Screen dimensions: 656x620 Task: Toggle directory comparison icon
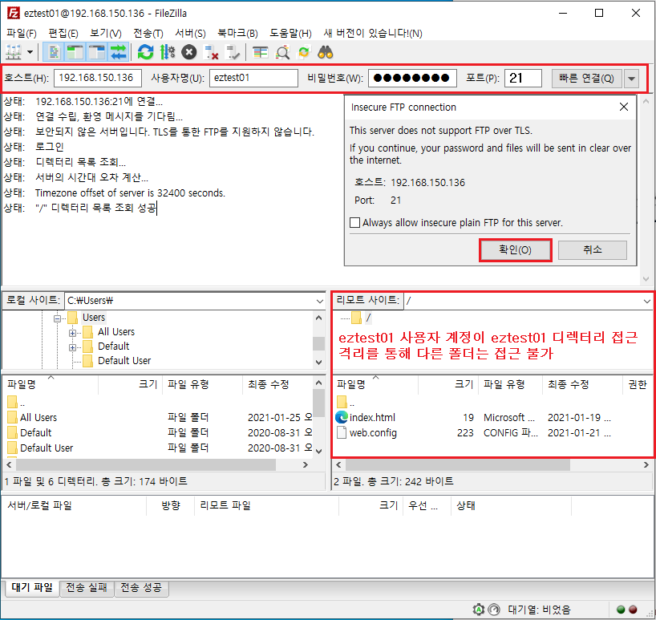[x=282, y=52]
